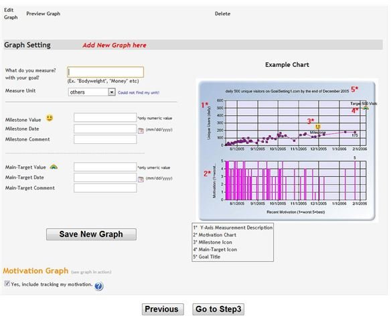Click the Save New Graph button
Viewport: 391px width, 316px height.
[x=91, y=234]
